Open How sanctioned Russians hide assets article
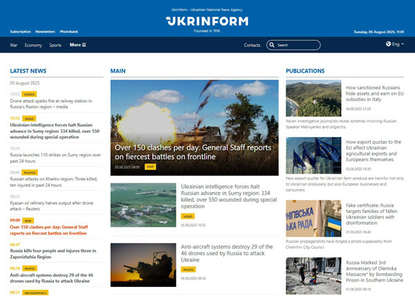The height and width of the screenshot is (296, 415). point(375,93)
